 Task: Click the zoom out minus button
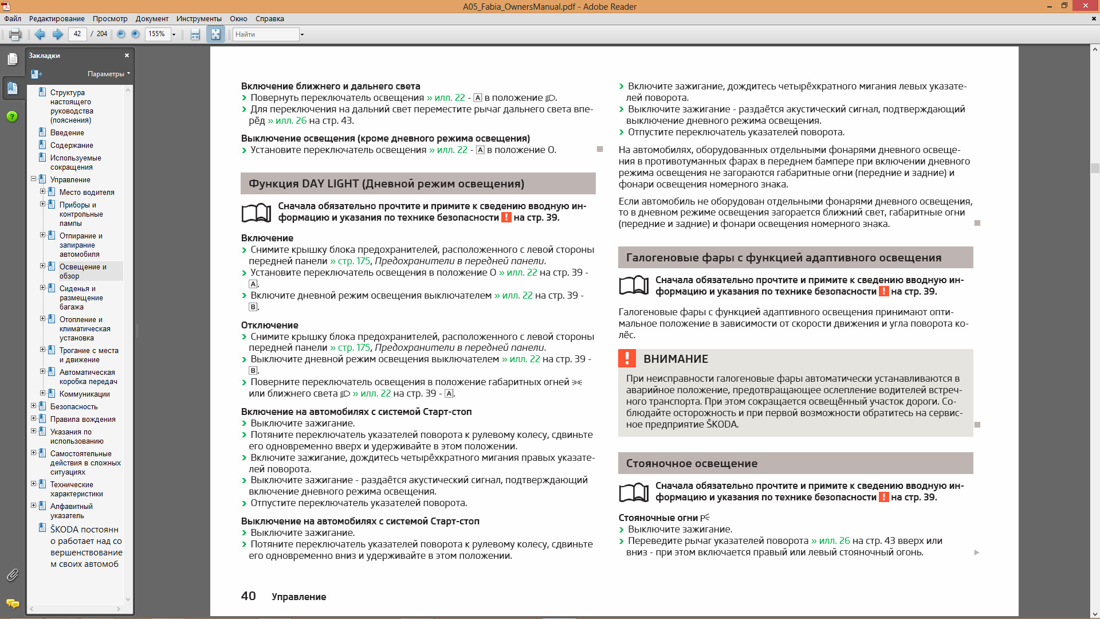121,34
